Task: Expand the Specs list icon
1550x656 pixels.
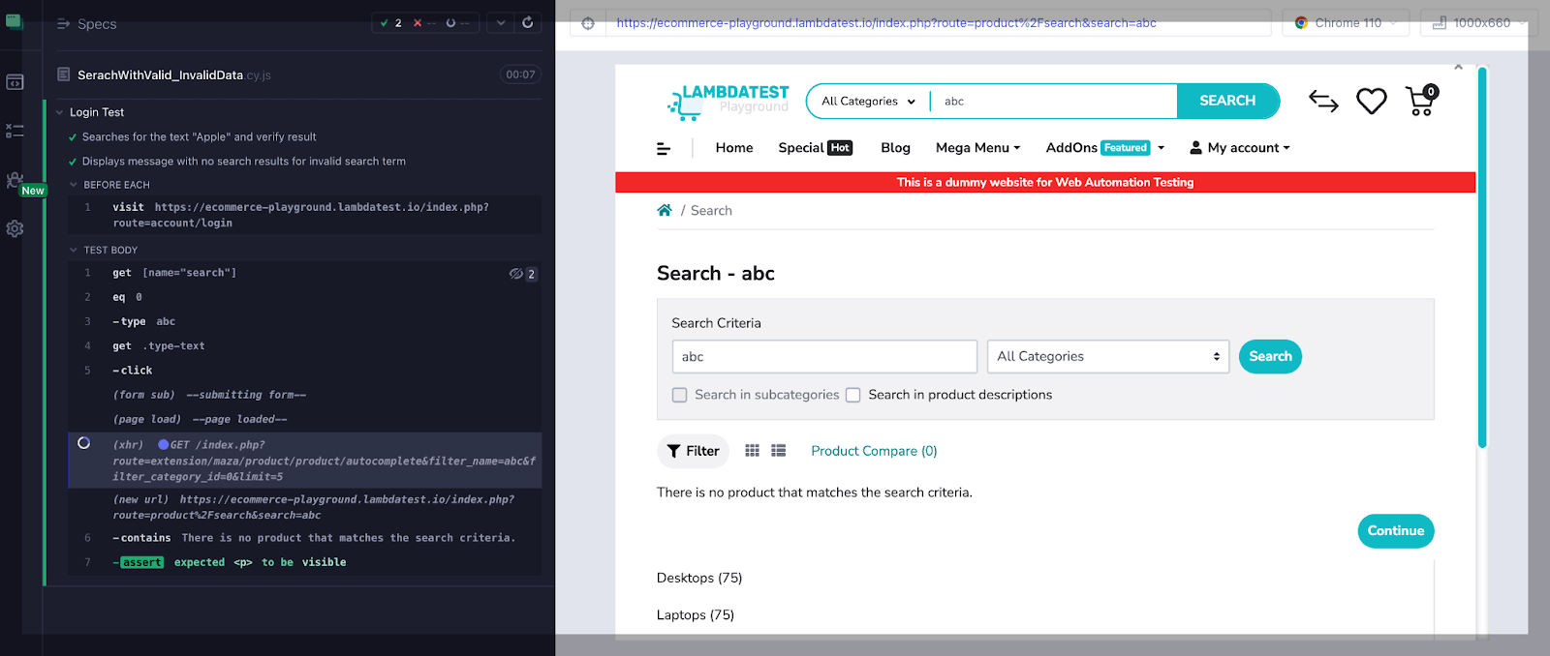Action: (64, 23)
